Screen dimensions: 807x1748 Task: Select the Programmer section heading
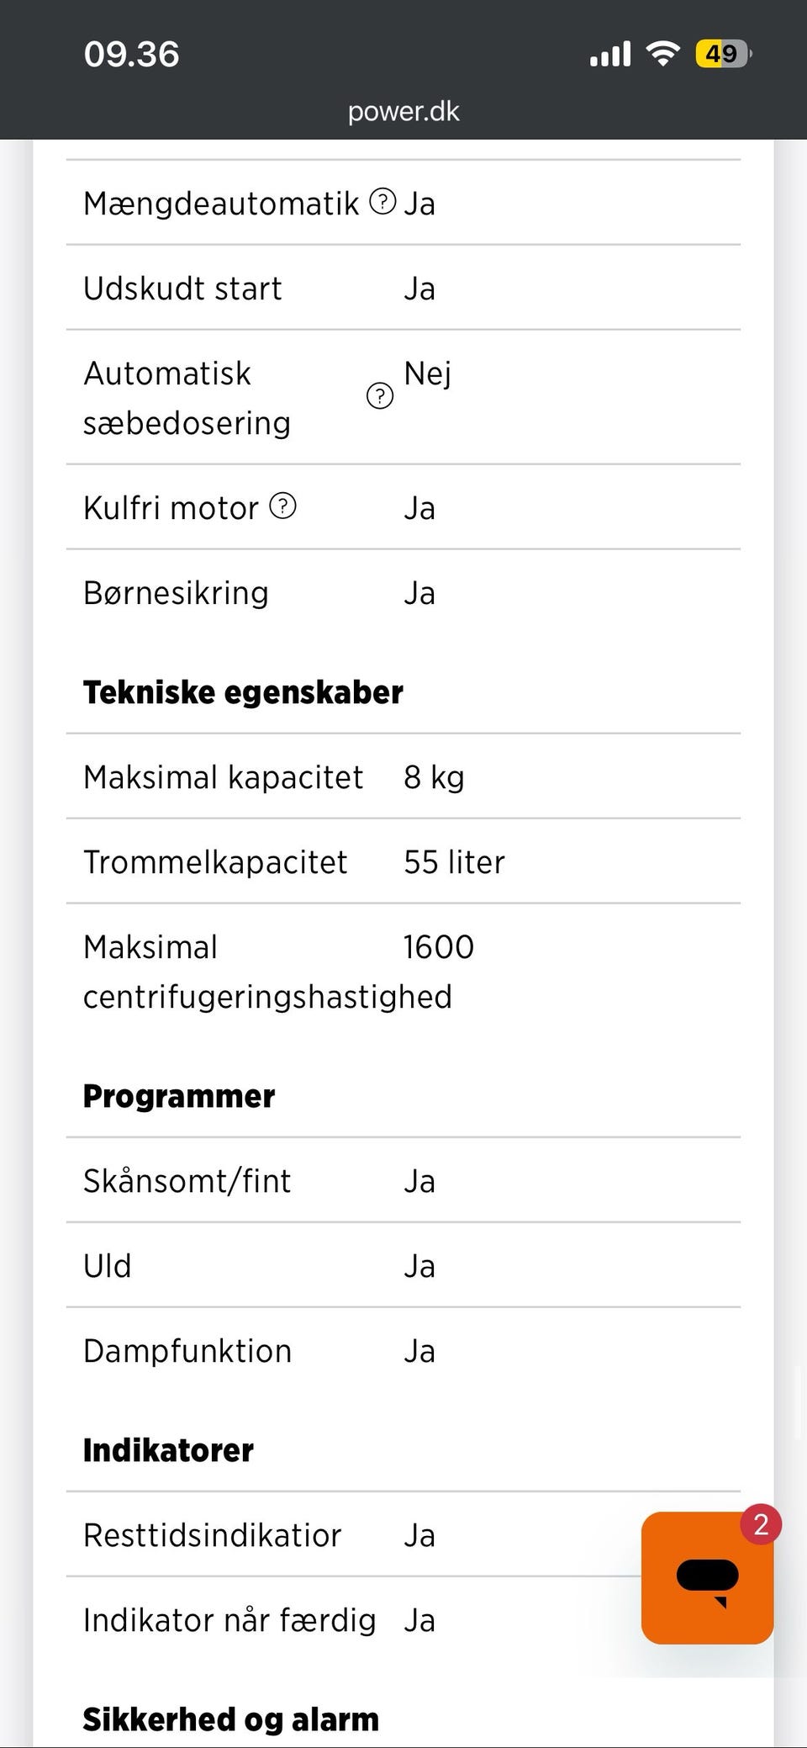click(179, 1096)
